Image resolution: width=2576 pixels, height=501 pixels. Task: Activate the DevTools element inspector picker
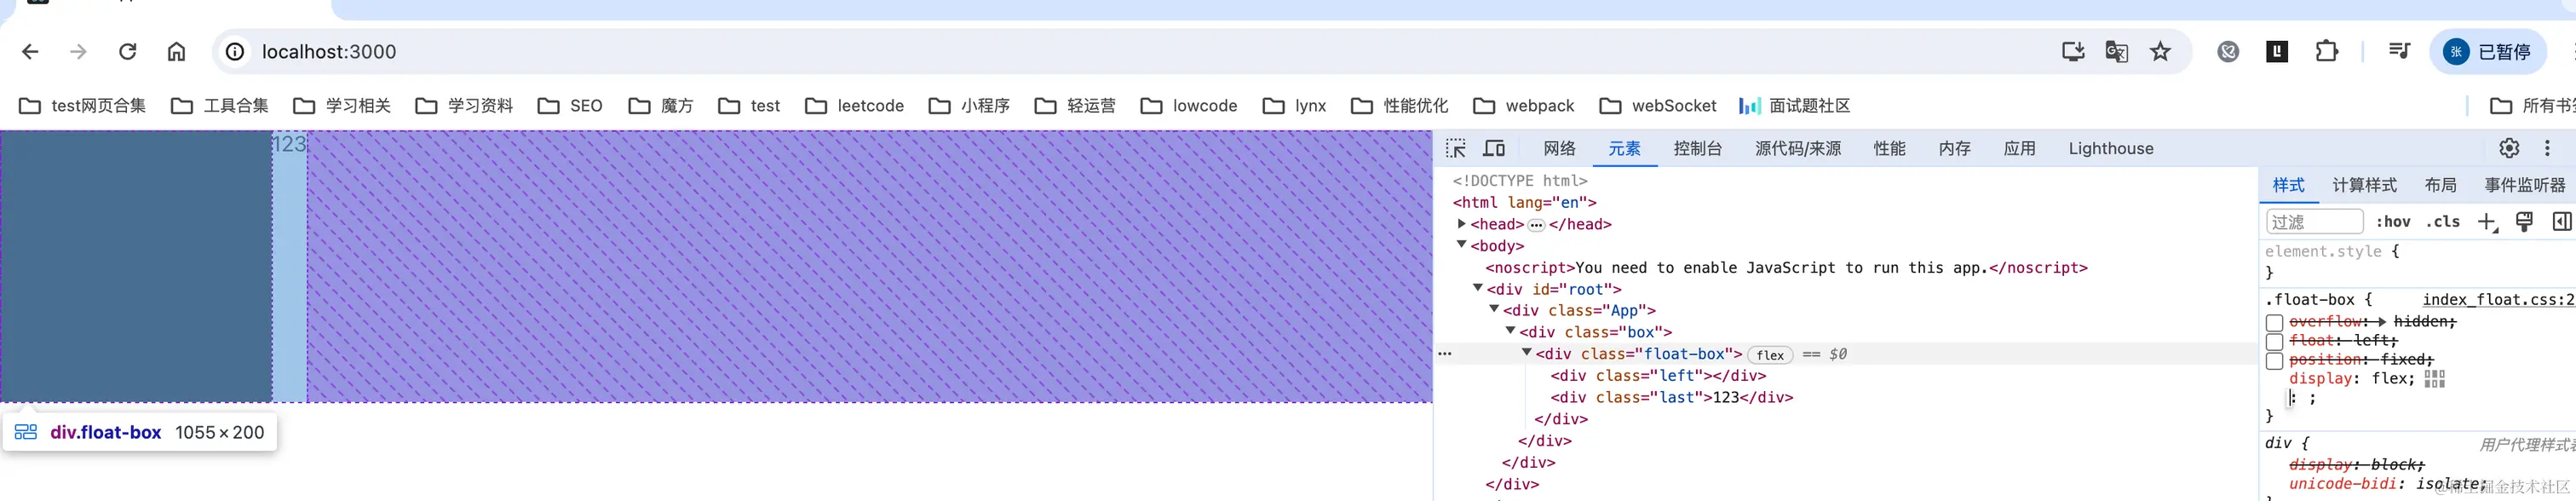[x=1456, y=149]
